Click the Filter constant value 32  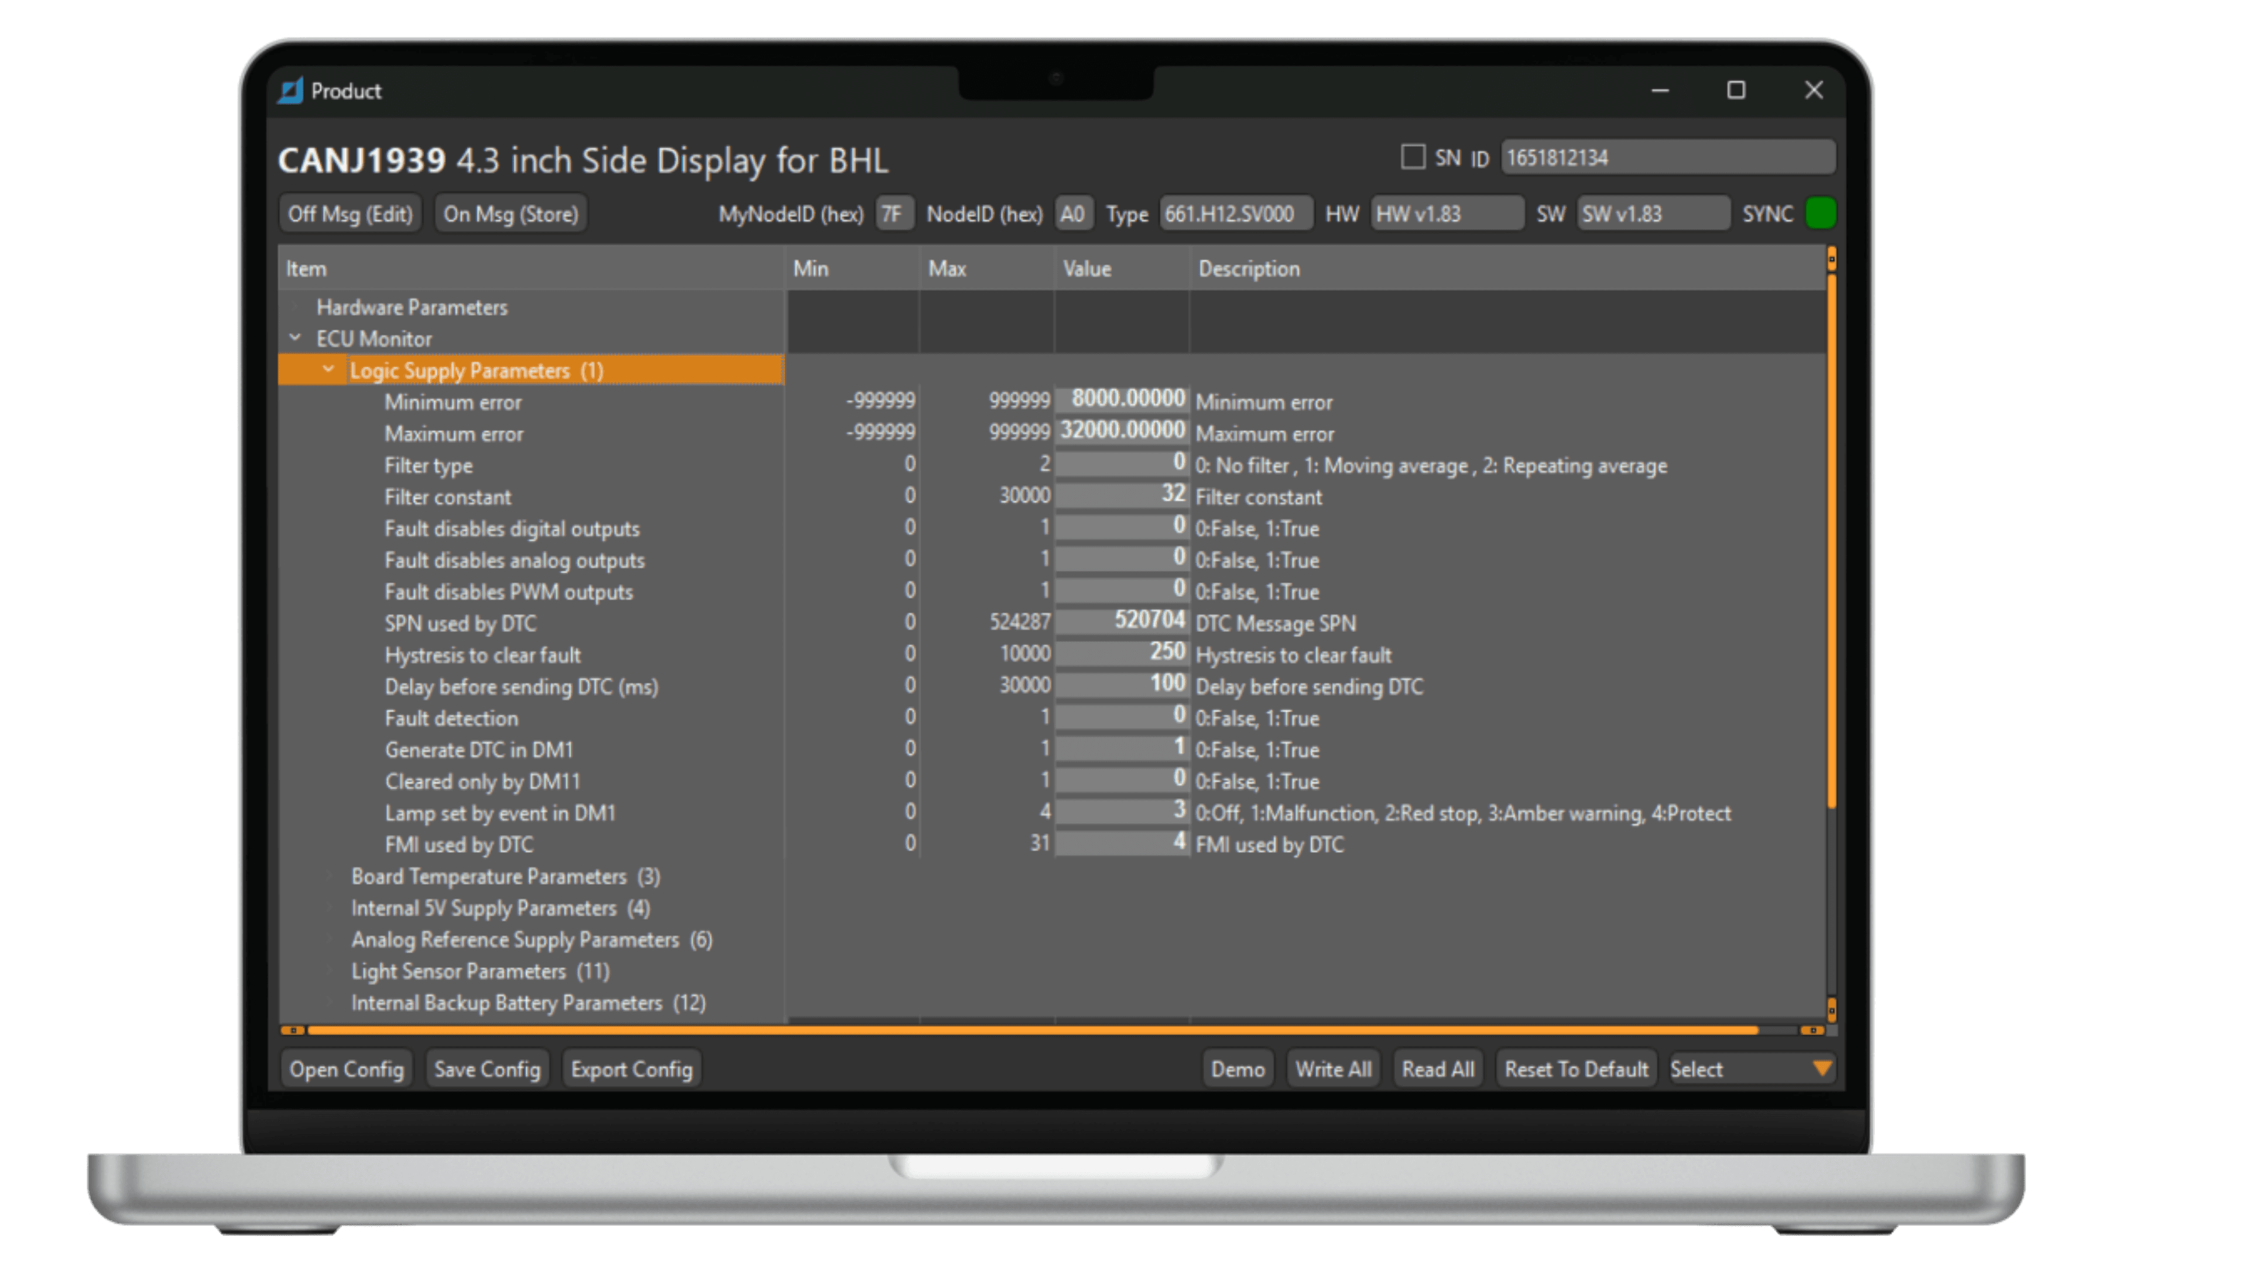1122,494
